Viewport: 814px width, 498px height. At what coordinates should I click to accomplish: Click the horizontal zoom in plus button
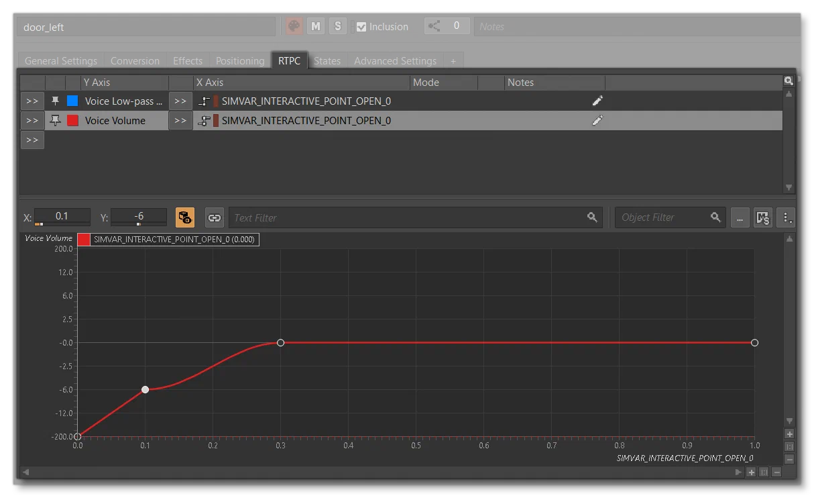point(751,472)
